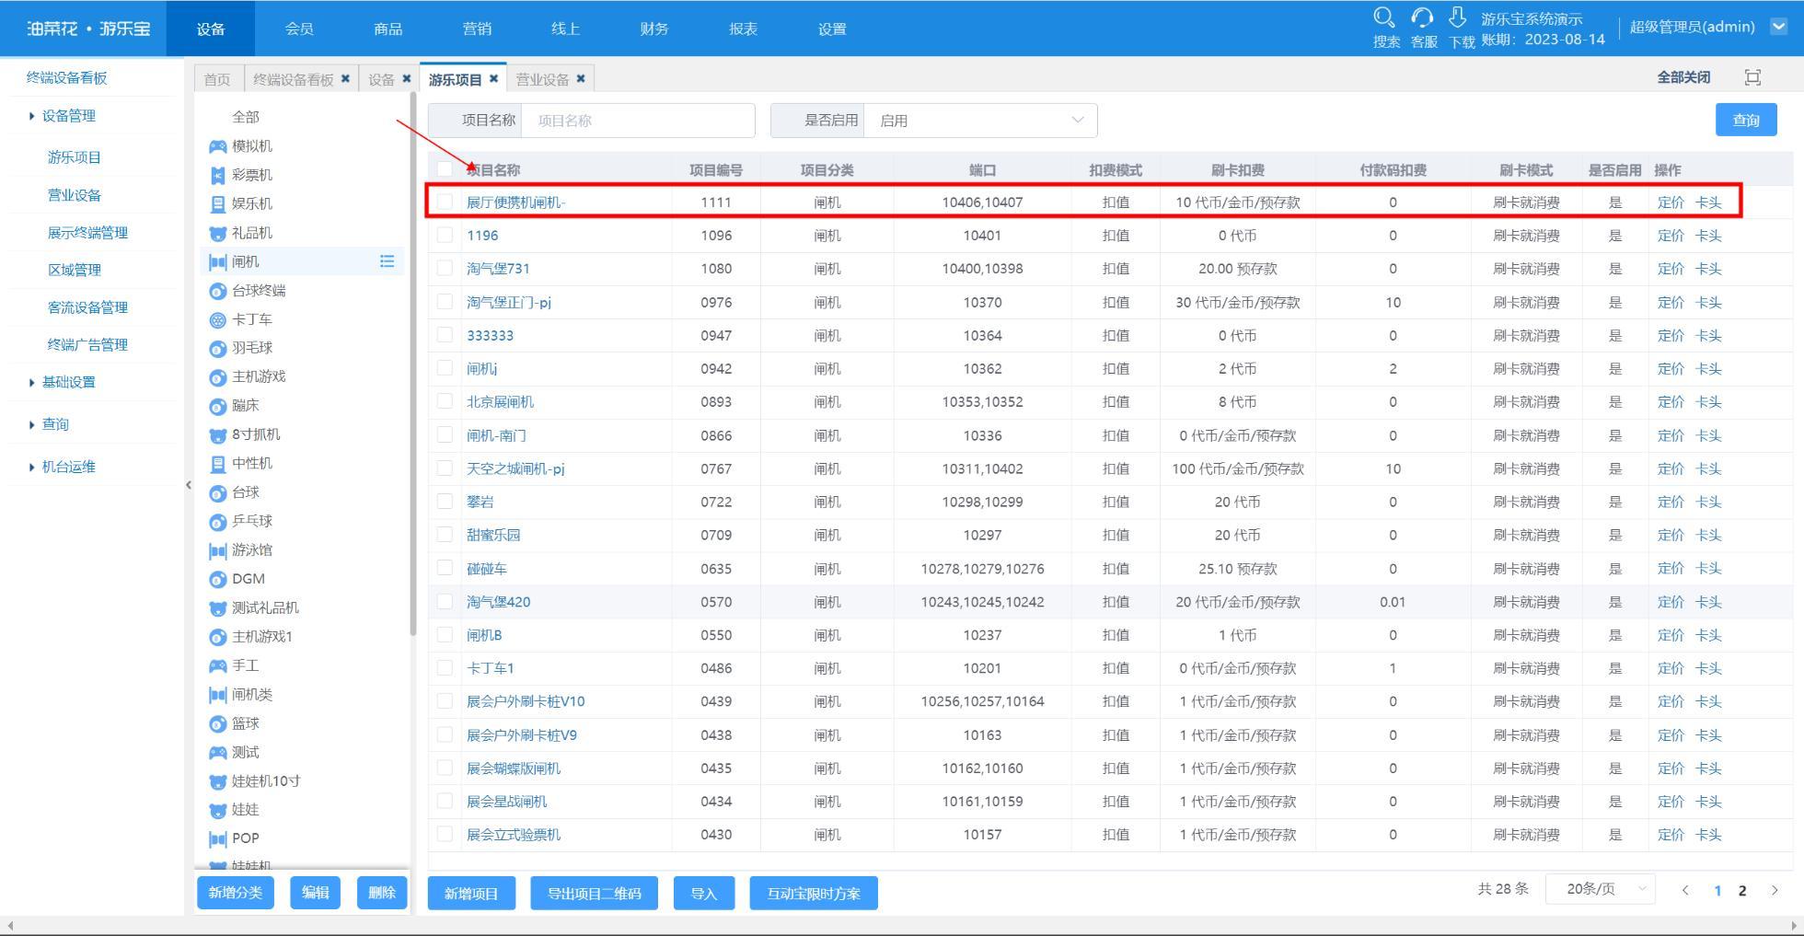Screen dimensions: 1804x936
Task: Open 营业设备 in sidebar
Action: [x=75, y=195]
